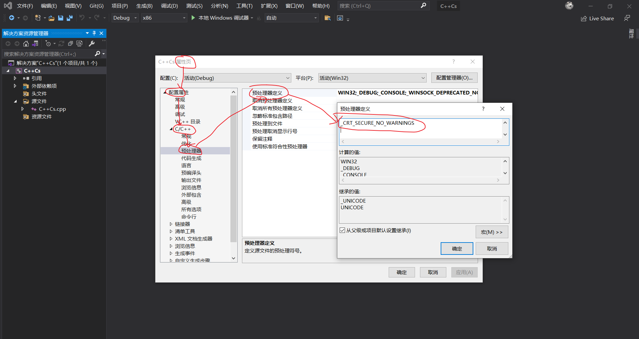Click the save file disk icon

[61, 18]
